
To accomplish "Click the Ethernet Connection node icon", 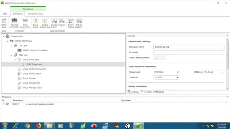I will [x=19, y=50].
